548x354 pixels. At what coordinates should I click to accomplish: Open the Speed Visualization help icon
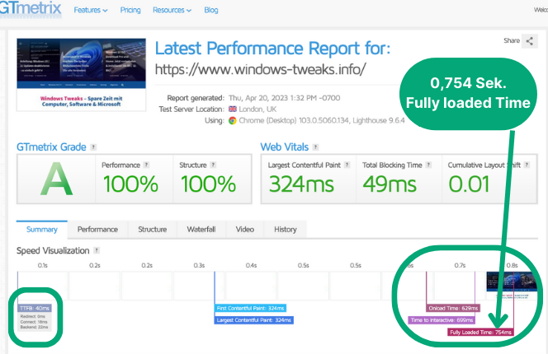tap(97, 250)
